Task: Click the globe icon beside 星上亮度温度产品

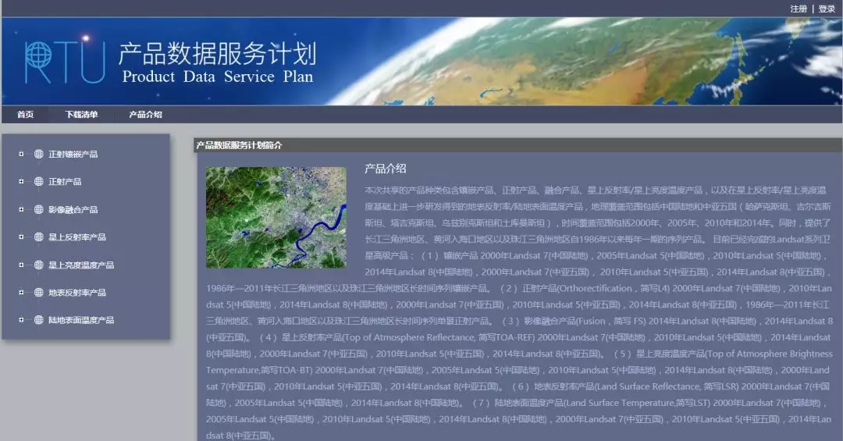Action: pos(39,265)
